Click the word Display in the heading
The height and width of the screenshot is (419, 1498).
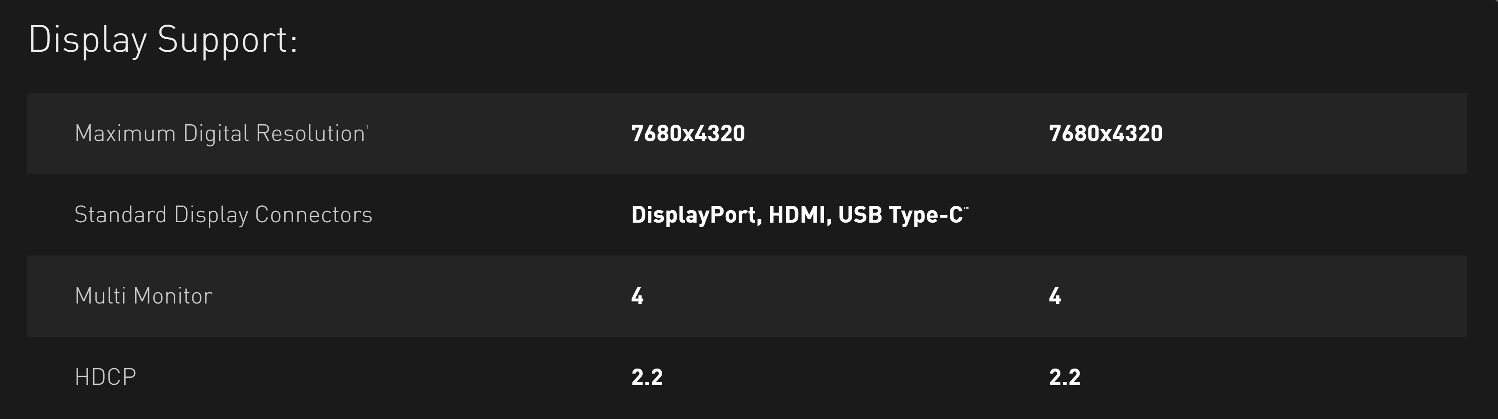click(87, 40)
